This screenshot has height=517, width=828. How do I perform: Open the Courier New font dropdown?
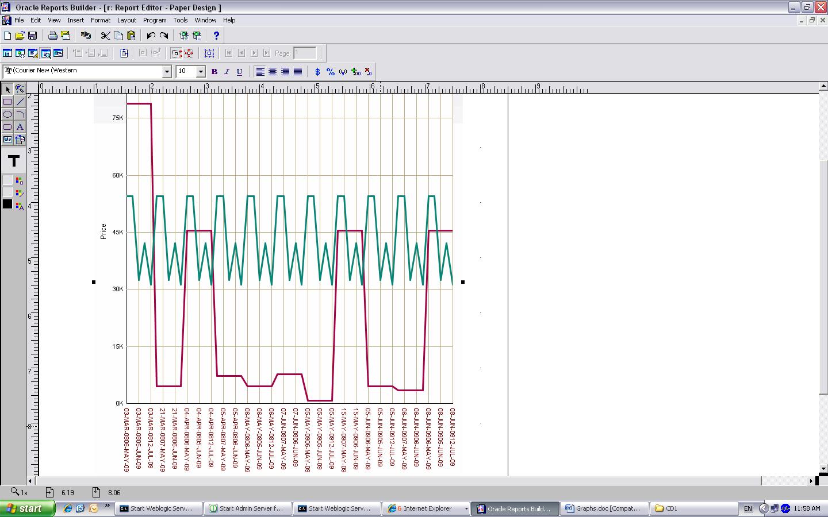coord(167,72)
